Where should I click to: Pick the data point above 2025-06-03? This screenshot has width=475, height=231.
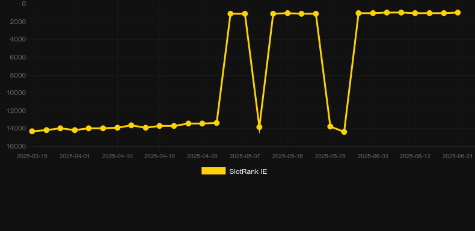373,13
